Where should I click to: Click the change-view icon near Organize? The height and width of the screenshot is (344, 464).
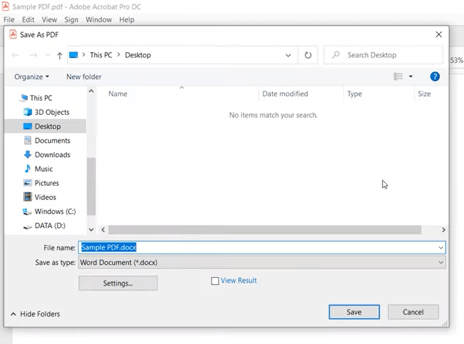click(399, 76)
